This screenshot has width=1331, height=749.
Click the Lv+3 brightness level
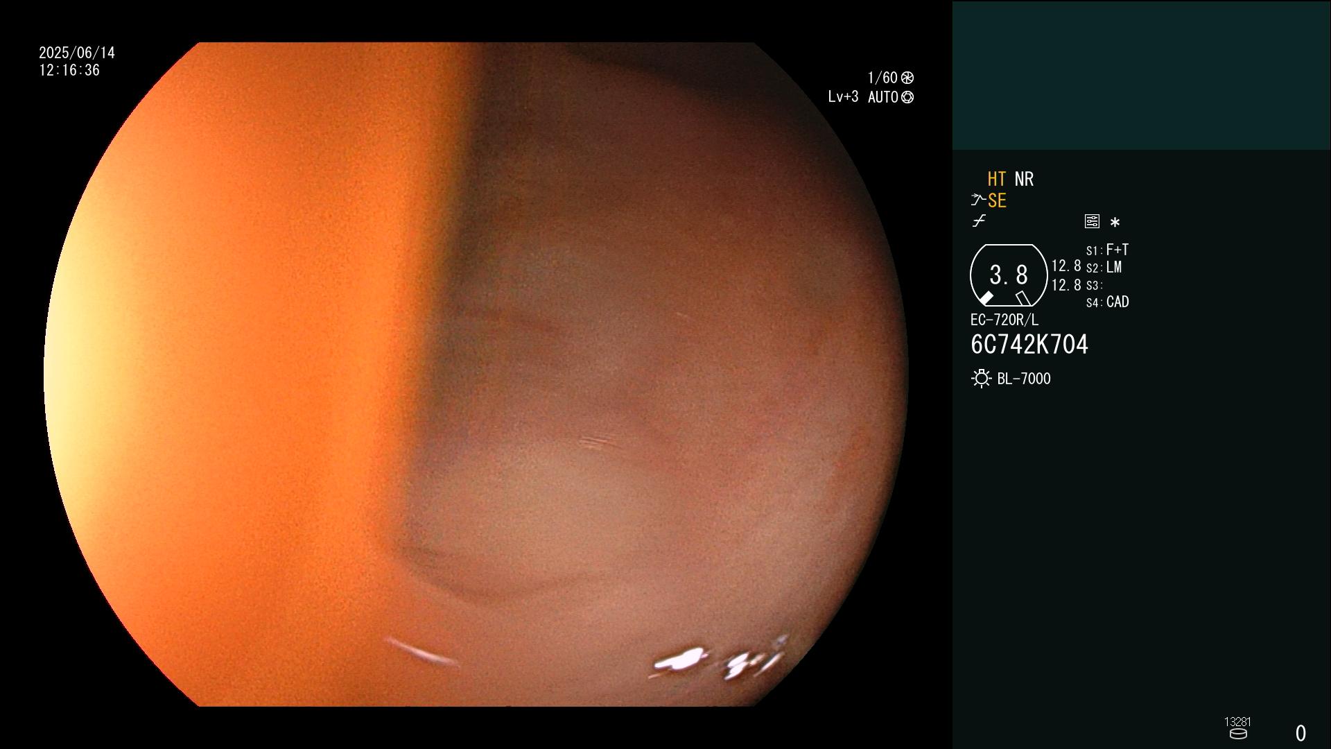[x=843, y=97]
